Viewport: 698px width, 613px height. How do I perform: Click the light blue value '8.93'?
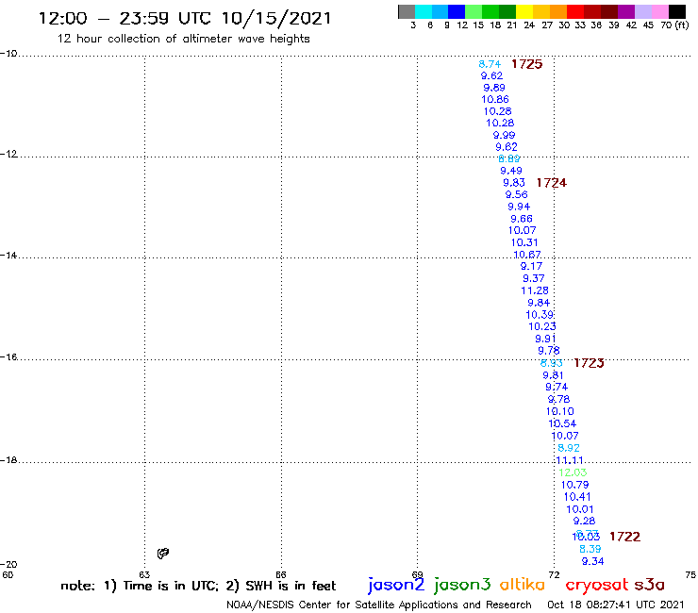point(552,363)
